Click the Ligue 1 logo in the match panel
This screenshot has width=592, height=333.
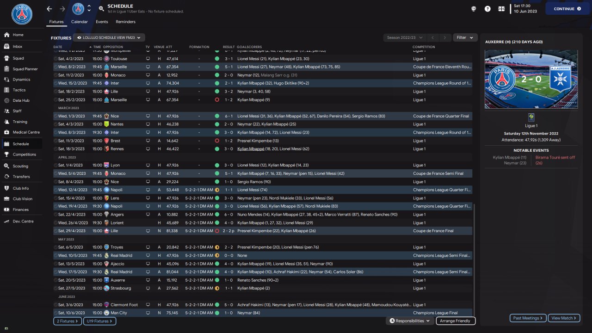tap(531, 117)
